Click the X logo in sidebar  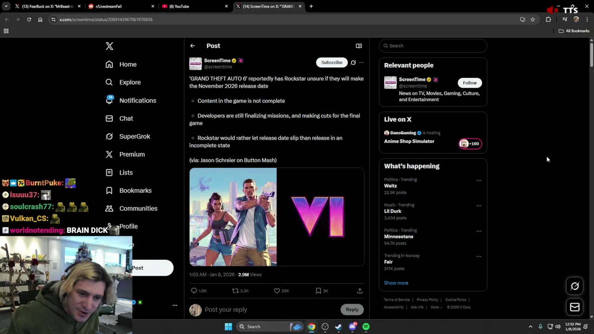point(109,46)
